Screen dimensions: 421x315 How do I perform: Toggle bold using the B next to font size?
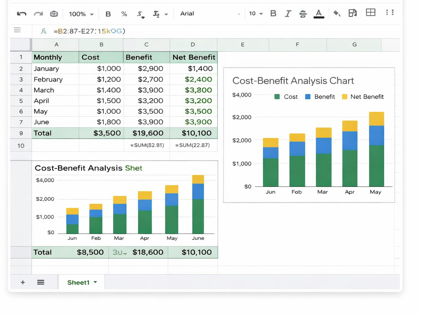click(273, 13)
